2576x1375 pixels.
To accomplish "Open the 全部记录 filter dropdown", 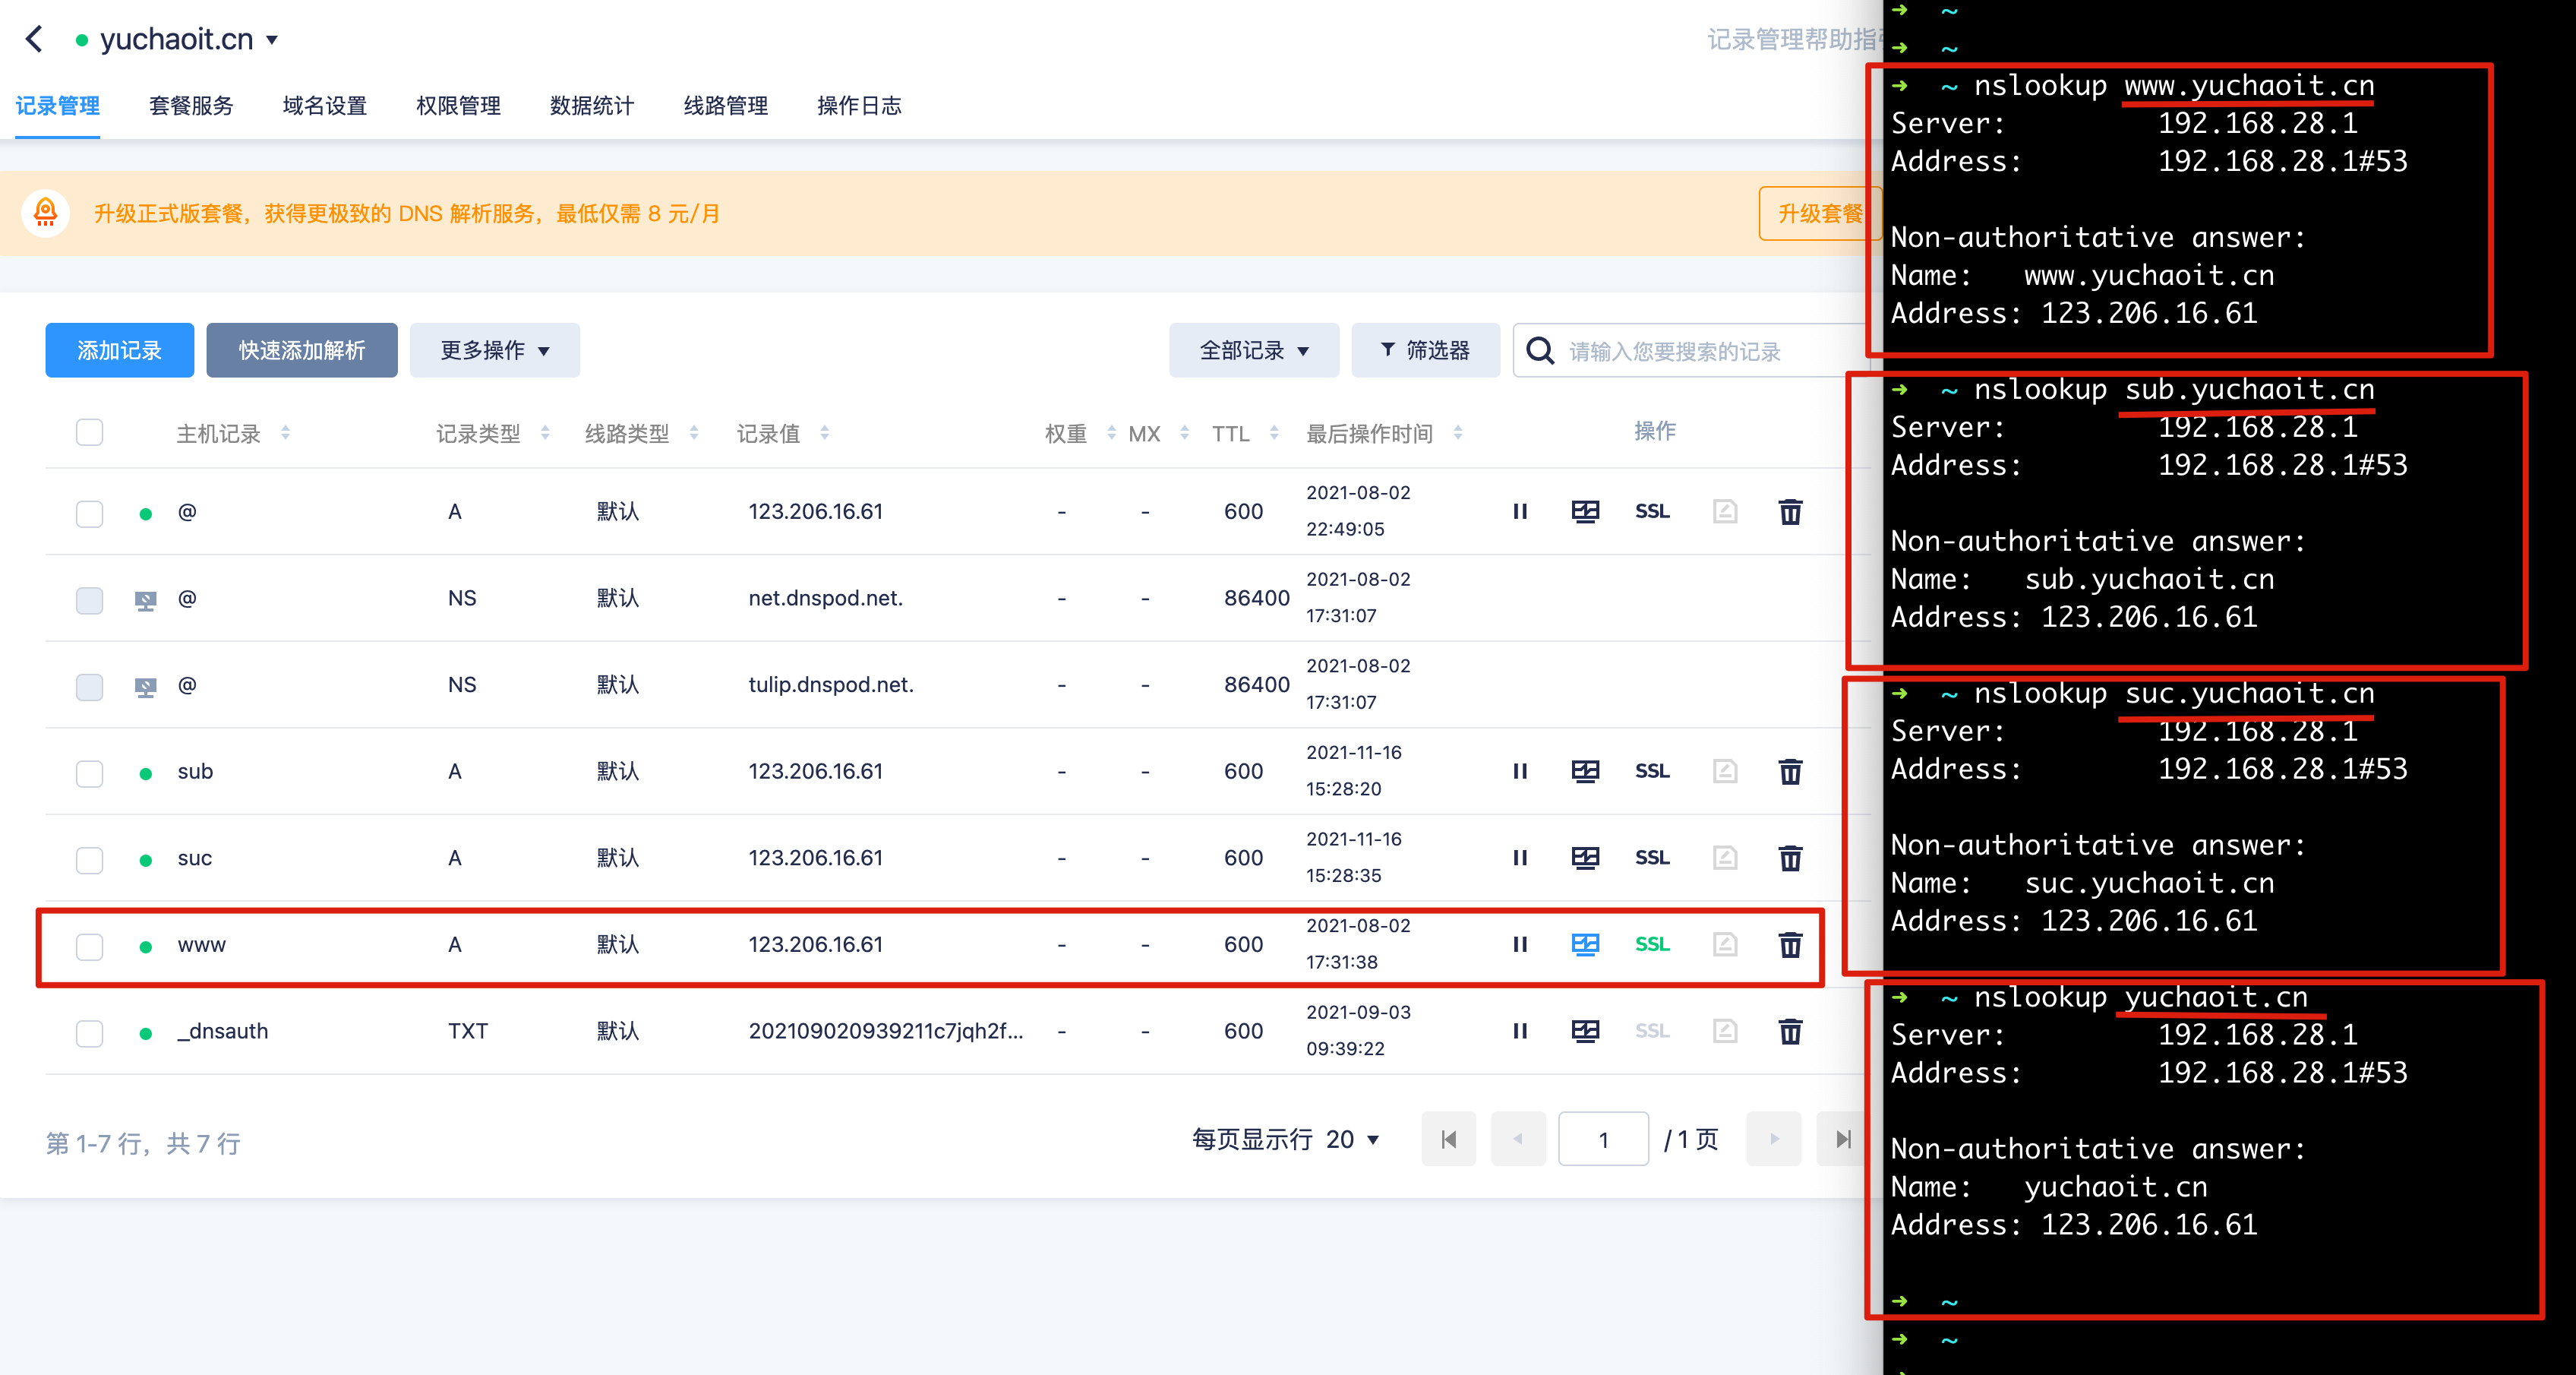I will pos(1253,350).
